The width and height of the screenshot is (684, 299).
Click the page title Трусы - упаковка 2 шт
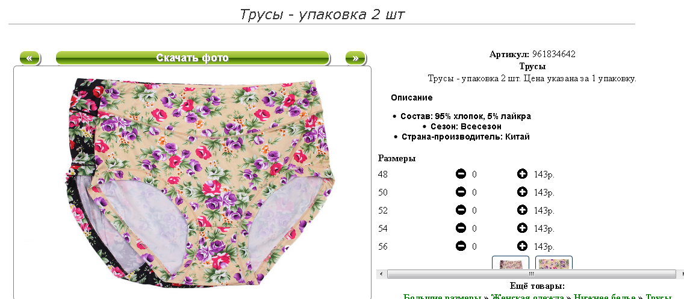[x=322, y=14]
